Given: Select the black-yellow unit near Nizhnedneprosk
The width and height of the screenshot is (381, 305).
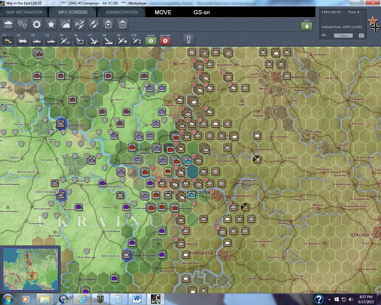Looking at the screenshot, I should click(x=245, y=206).
